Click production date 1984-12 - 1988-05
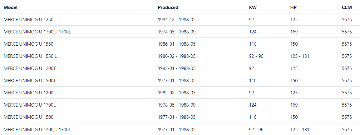 177,20
